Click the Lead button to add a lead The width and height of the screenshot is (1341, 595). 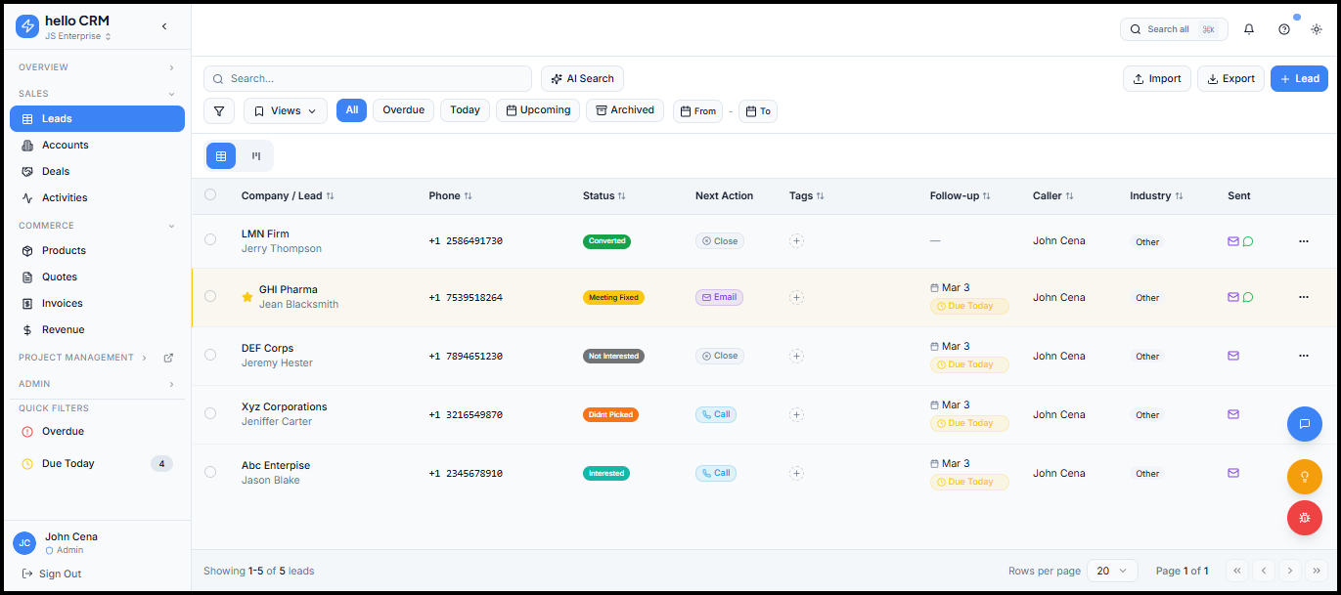1299,78
